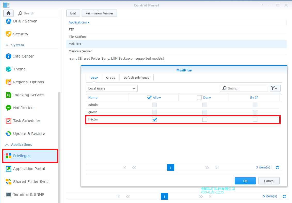Screen dimensions: 292x203
Task: Check the By IP checkbox for hector
Action: tap(255, 119)
